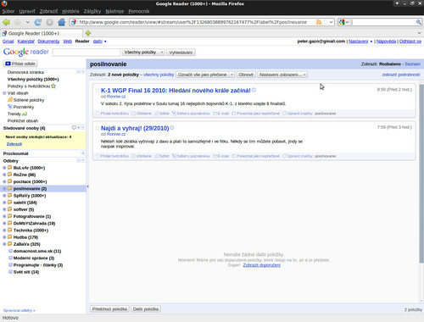Open dropdown arrow beside Označit vše jako přečtené
The width and height of the screenshot is (424, 322).
pos(232,75)
